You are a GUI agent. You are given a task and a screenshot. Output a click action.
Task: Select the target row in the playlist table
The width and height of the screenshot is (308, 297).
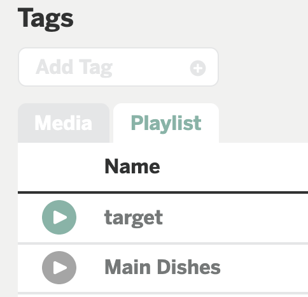pos(163,217)
